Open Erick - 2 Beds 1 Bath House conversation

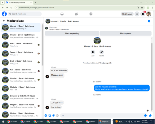[x=21, y=62]
